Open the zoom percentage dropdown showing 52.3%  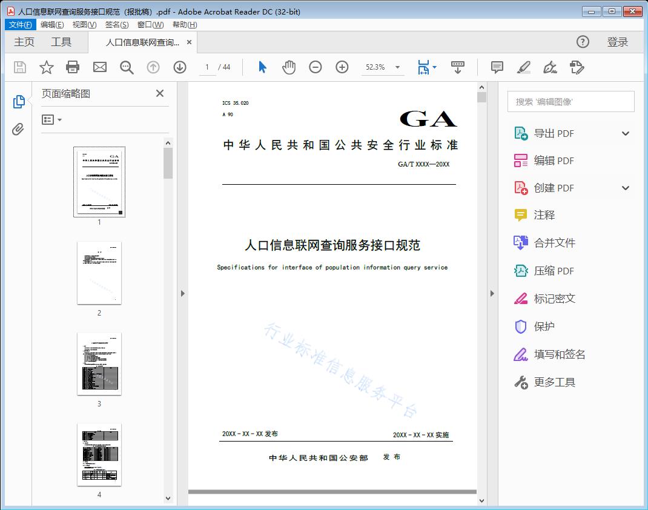point(397,67)
